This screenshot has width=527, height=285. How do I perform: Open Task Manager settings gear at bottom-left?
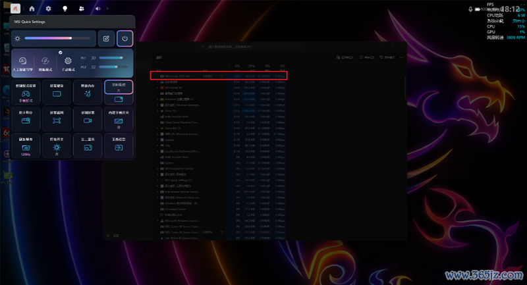[108, 236]
